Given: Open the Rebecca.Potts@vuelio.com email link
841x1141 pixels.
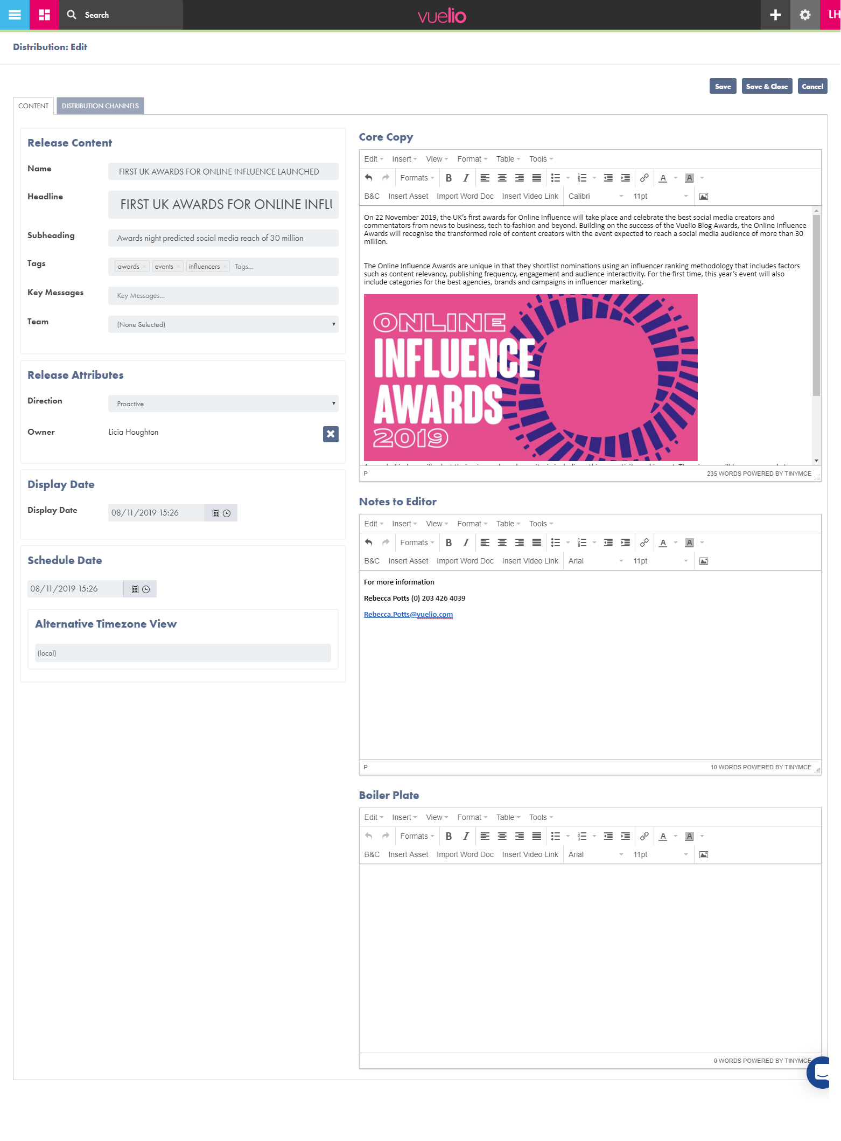Looking at the screenshot, I should (x=408, y=614).
